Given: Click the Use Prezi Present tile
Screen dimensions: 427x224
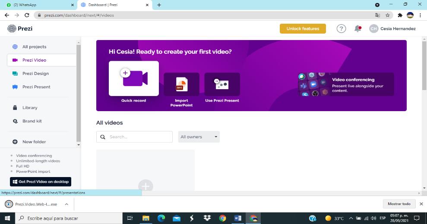Looking at the screenshot, I should tap(222, 84).
